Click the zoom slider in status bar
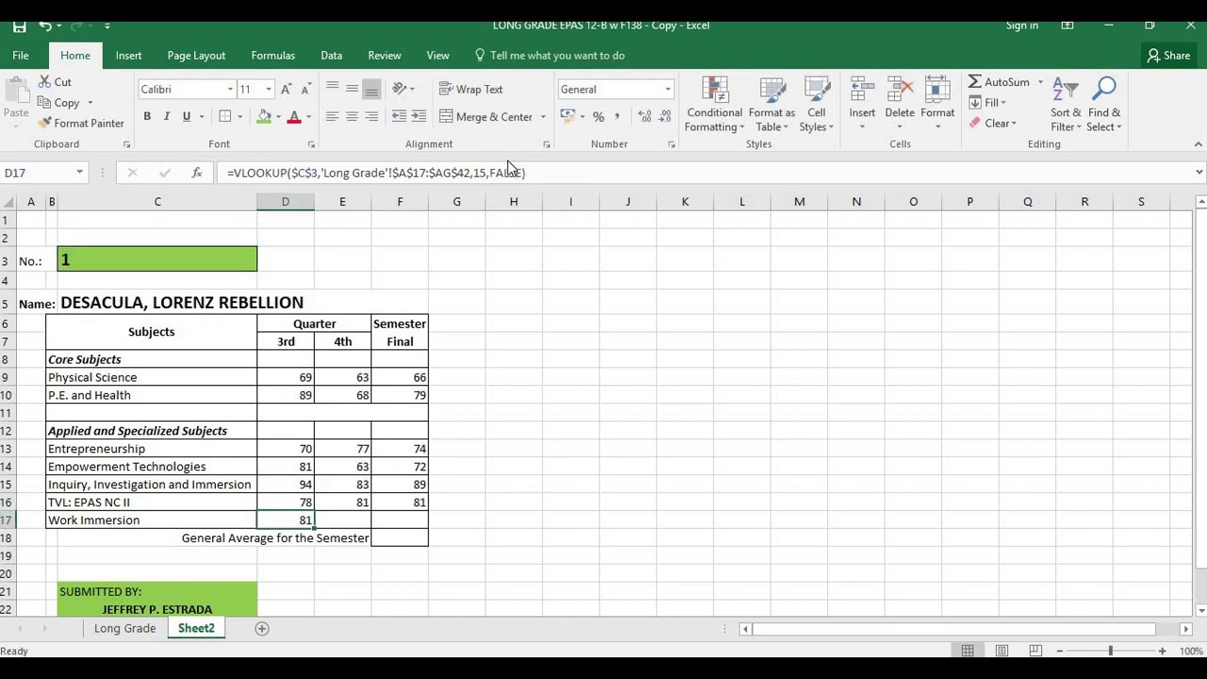 pos(1110,651)
